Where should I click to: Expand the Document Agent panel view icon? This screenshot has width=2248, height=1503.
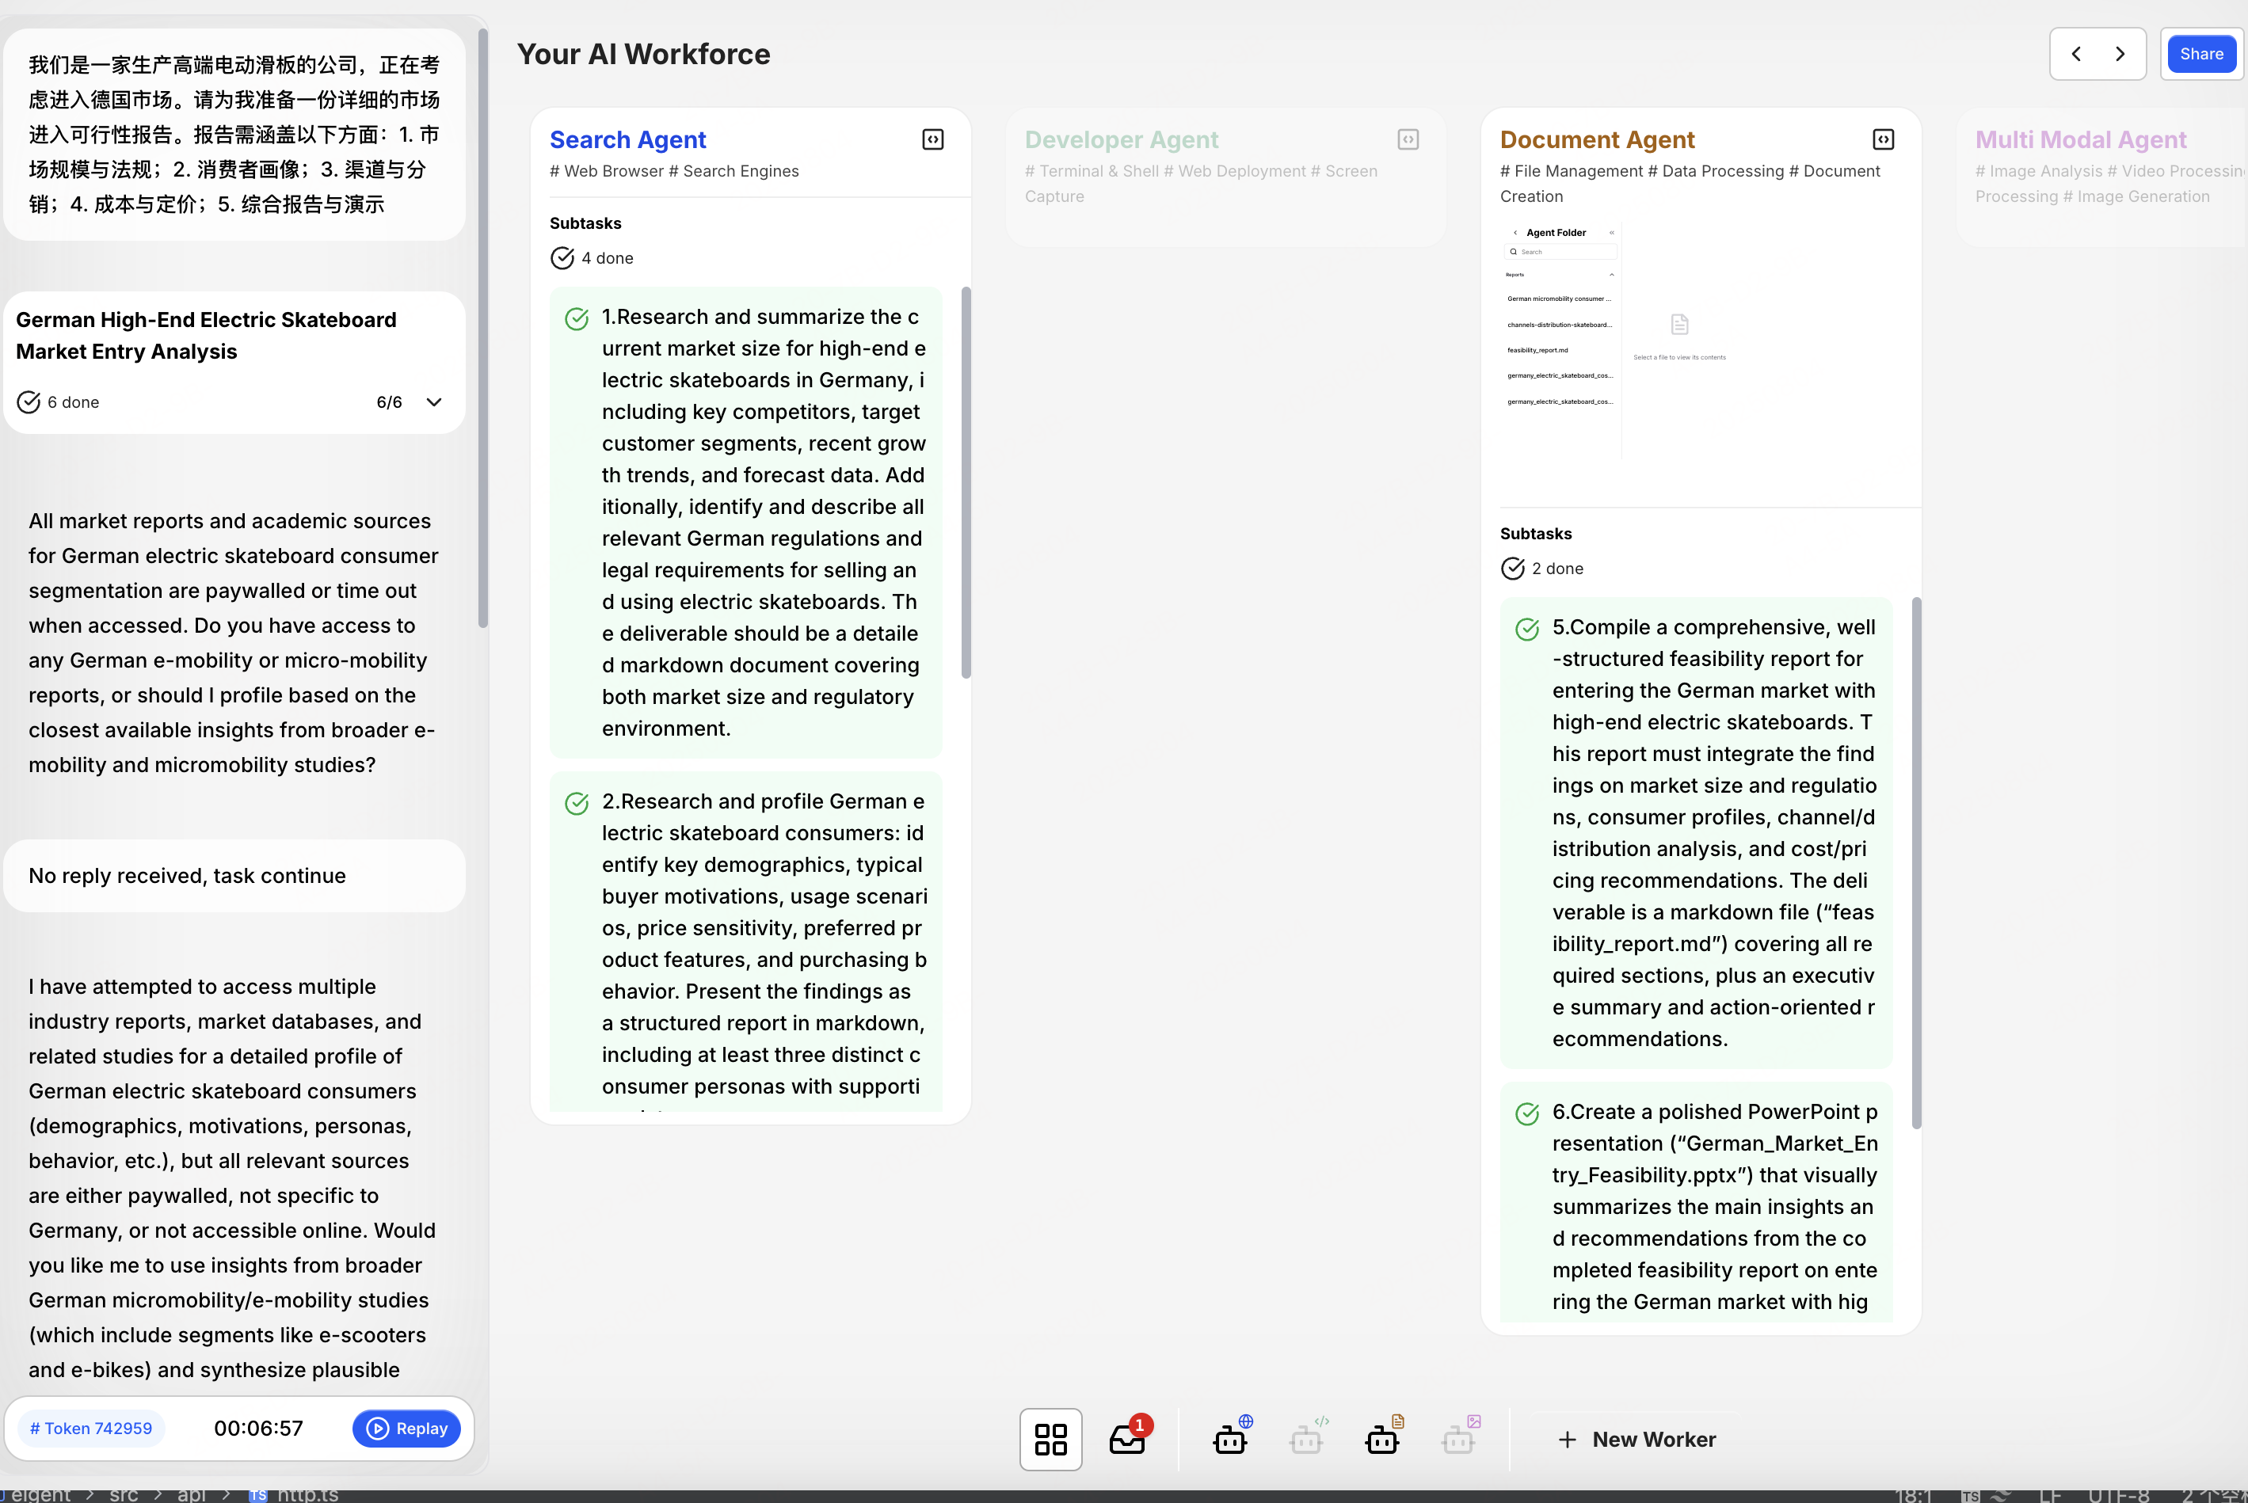1883,140
